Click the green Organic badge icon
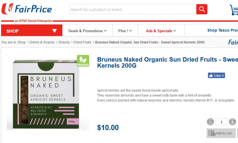Image resolution: width=238 pixels, height=143 pixels. 83,61
